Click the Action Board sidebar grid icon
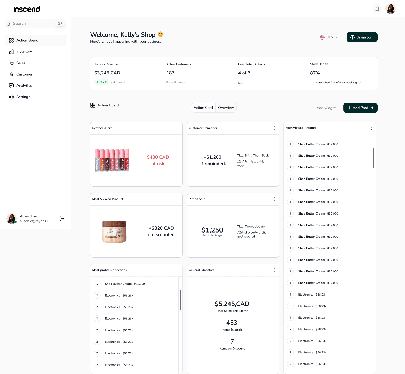The image size is (405, 374). click(11, 40)
